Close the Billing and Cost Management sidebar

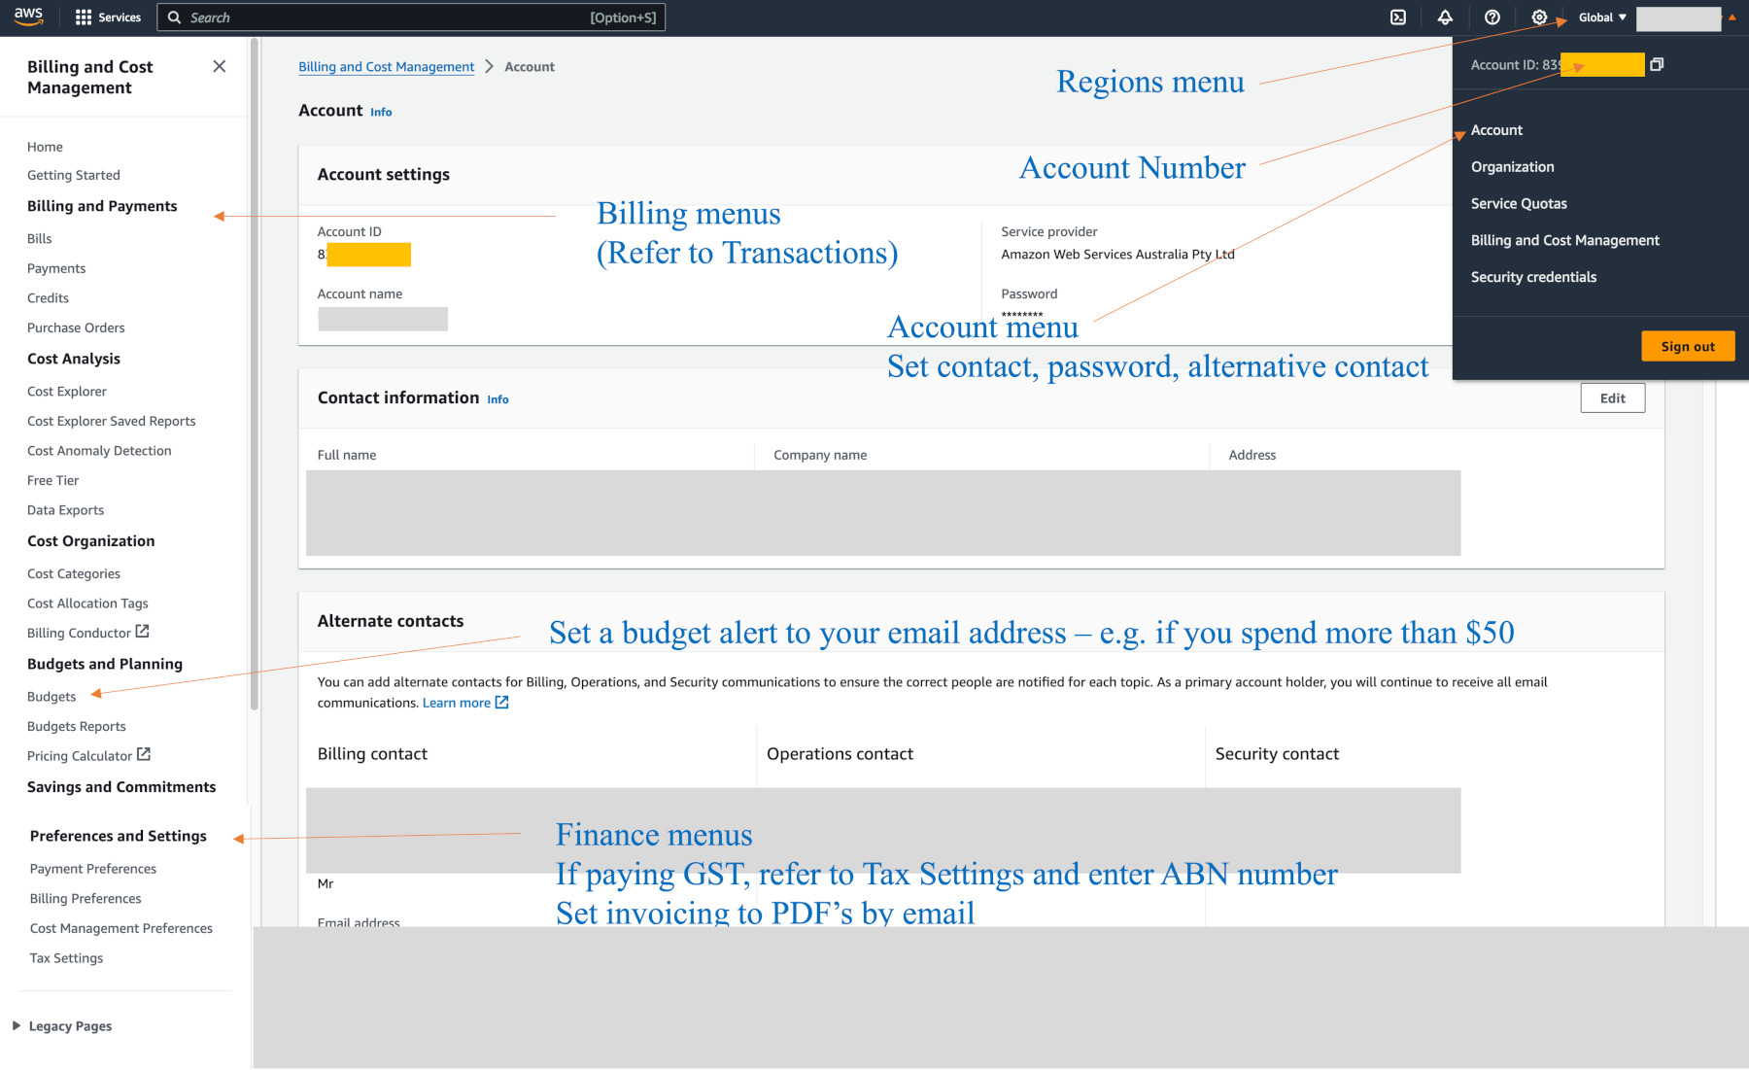(x=220, y=66)
